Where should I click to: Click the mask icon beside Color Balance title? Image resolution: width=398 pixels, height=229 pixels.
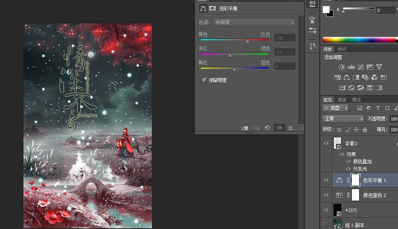click(x=212, y=8)
